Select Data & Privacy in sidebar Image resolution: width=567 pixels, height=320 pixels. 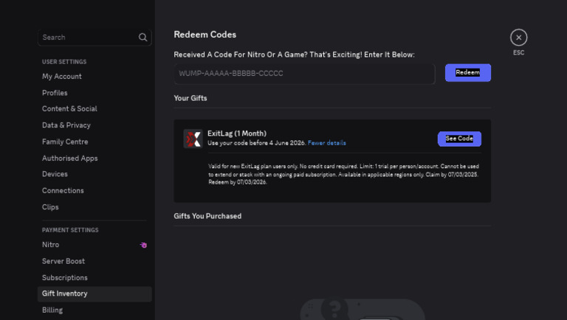coord(66,125)
